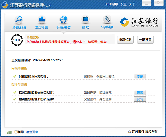Click the app logo in title bar

point(5,5)
